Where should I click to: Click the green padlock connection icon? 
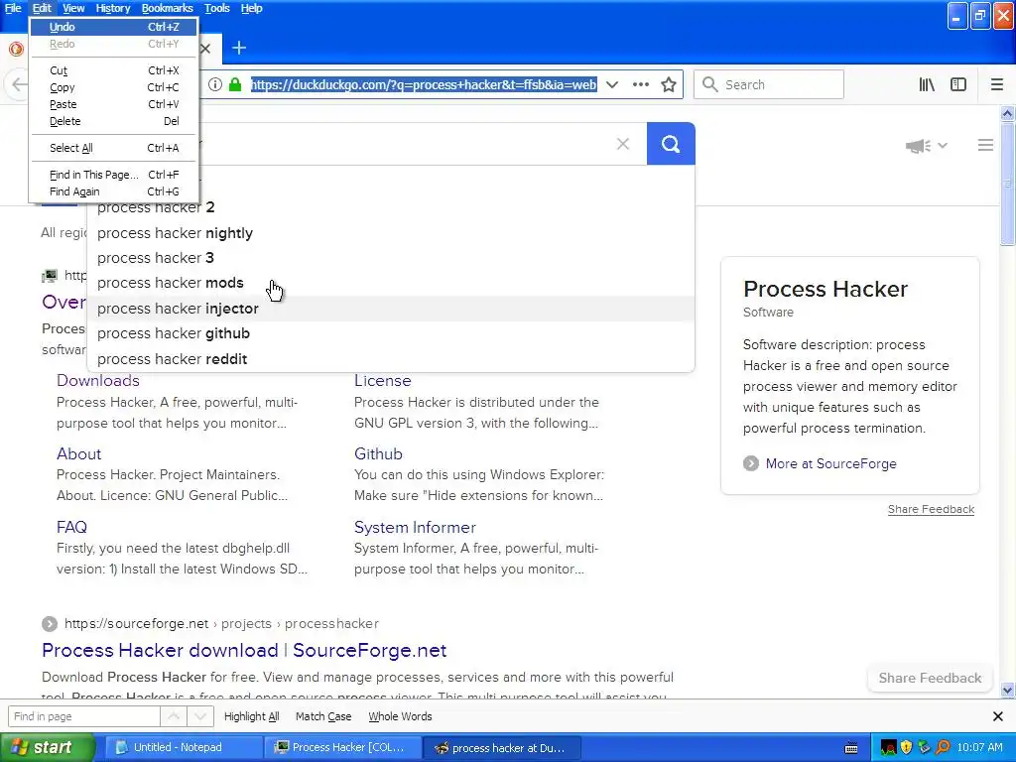pos(235,85)
